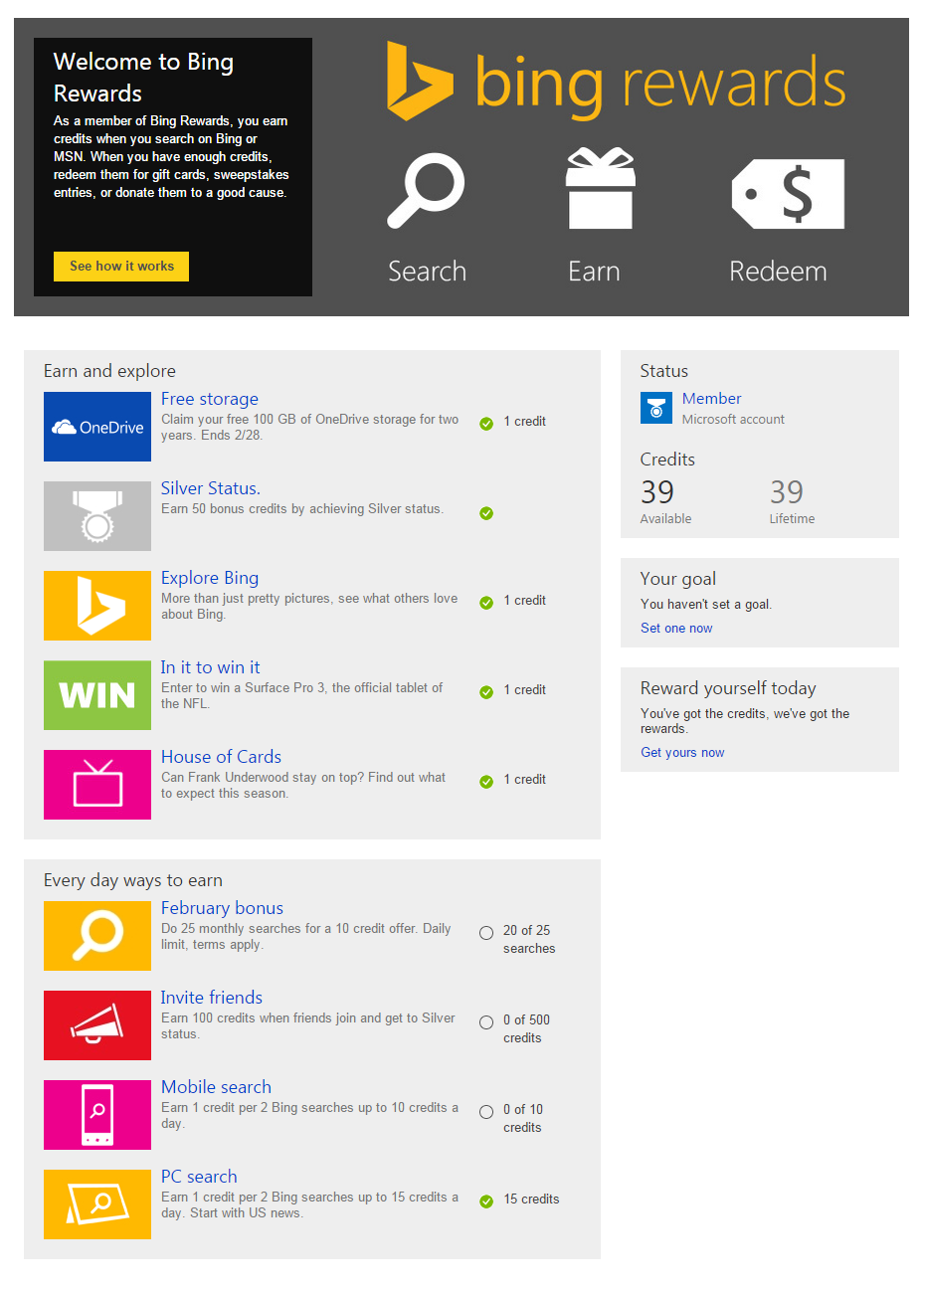The height and width of the screenshot is (1293, 925).
Task: Click the Mobile search empty status circle
Action: [486, 1112]
